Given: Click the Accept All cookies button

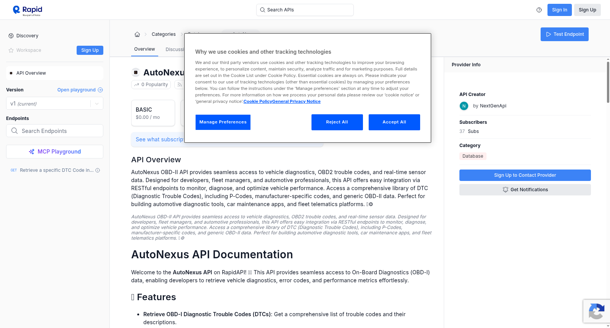Looking at the screenshot, I should pos(394,122).
